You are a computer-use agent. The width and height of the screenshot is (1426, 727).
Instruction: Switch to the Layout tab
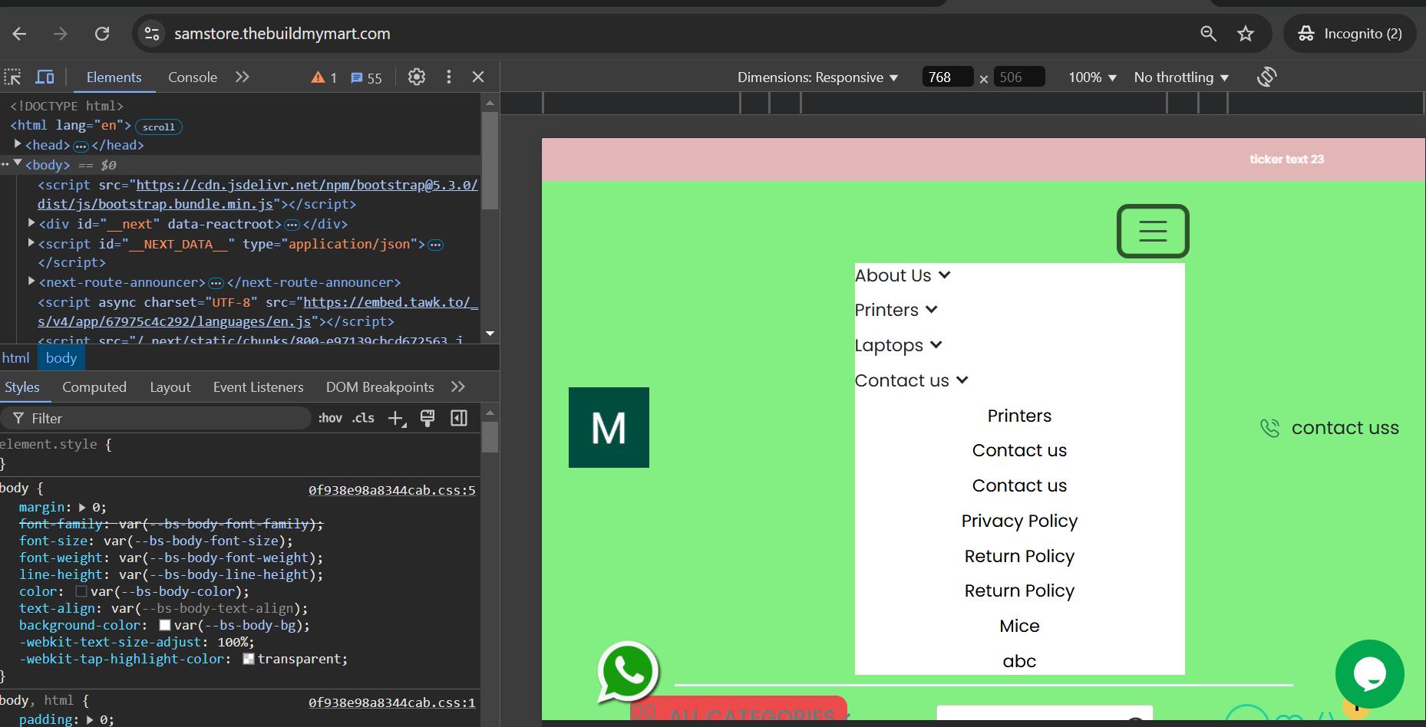(x=170, y=387)
